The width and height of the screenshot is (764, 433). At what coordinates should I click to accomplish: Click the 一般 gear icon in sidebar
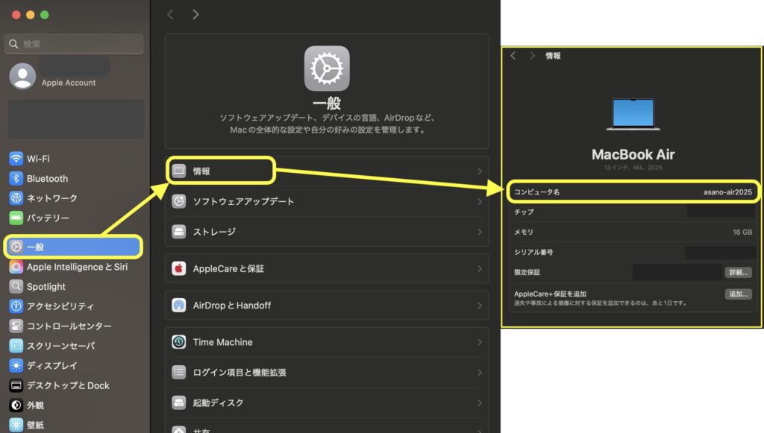click(16, 247)
